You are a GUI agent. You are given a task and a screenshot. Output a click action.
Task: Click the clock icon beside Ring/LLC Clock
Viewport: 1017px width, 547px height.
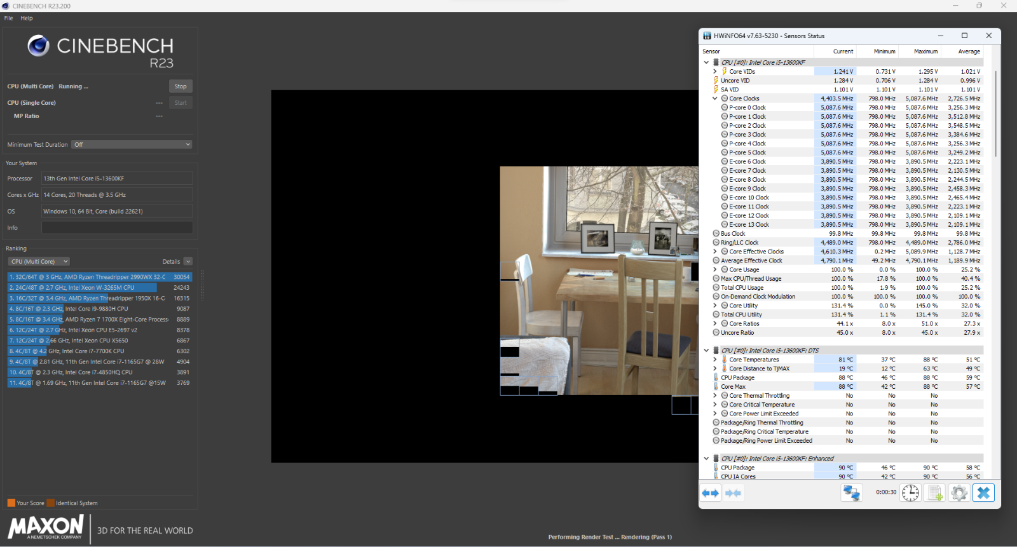716,243
